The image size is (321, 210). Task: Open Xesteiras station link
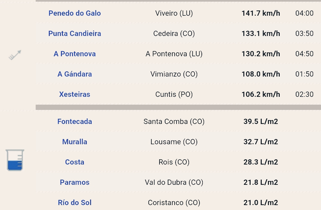(75, 94)
